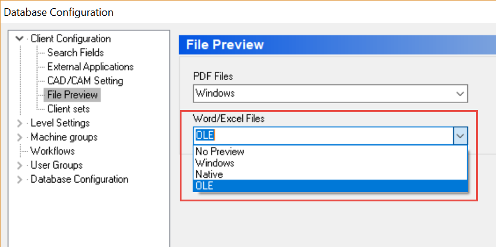Choose OLE highlighted option in list
Viewport: 496px width, 247px height.
(330, 186)
